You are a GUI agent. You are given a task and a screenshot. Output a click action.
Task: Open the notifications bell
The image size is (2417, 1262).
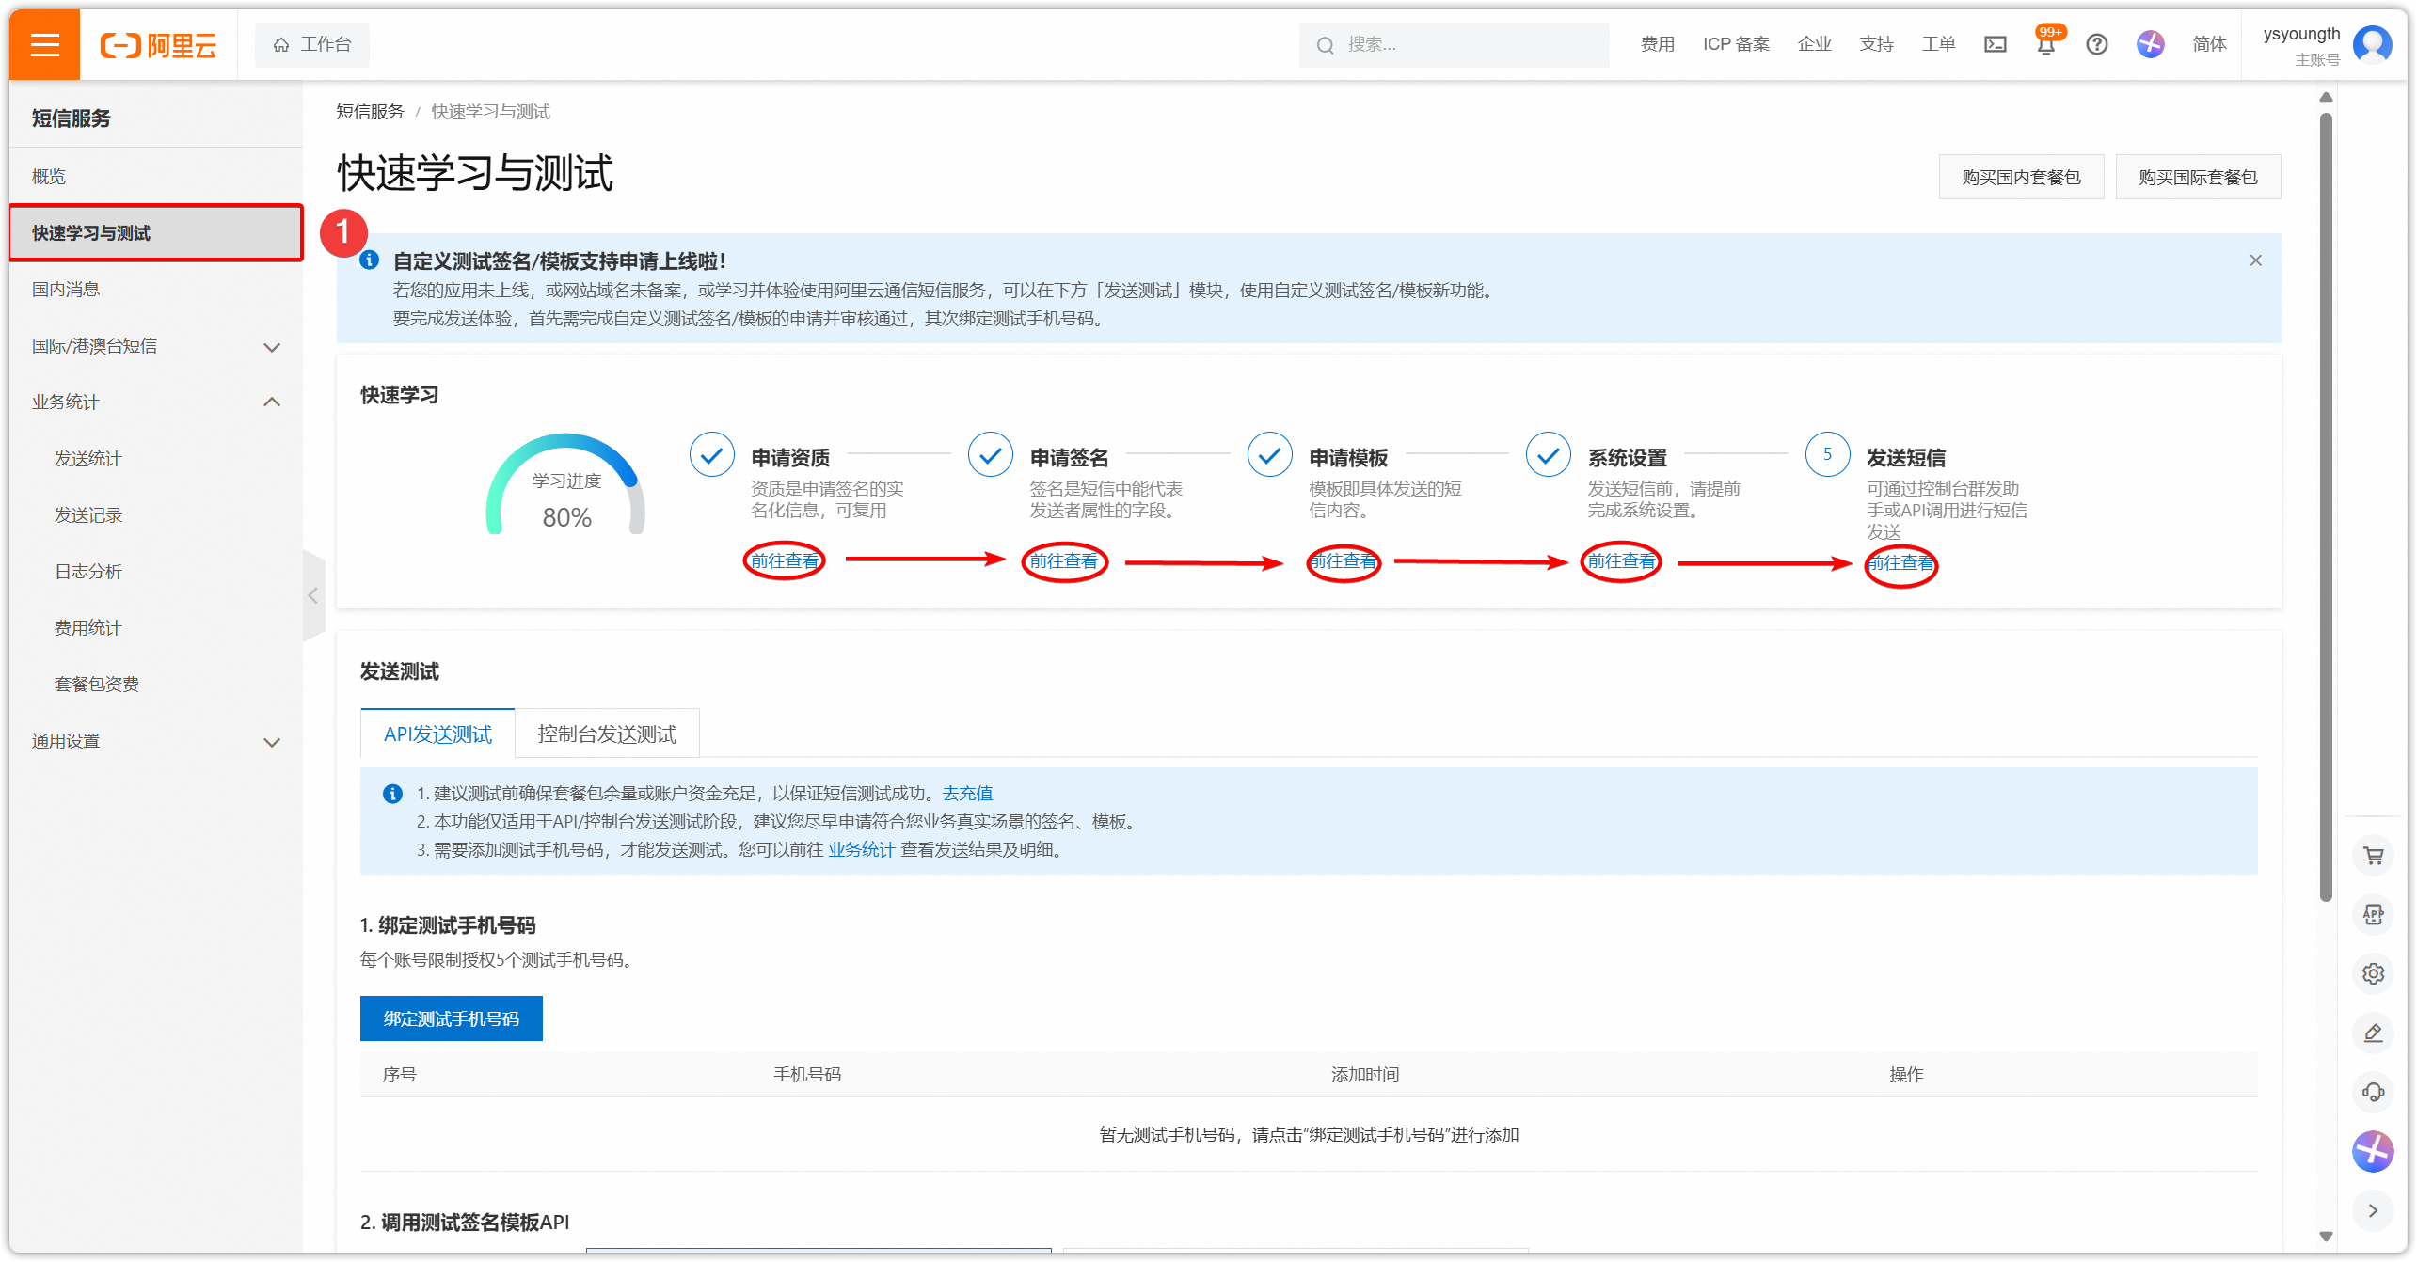[x=2045, y=44]
